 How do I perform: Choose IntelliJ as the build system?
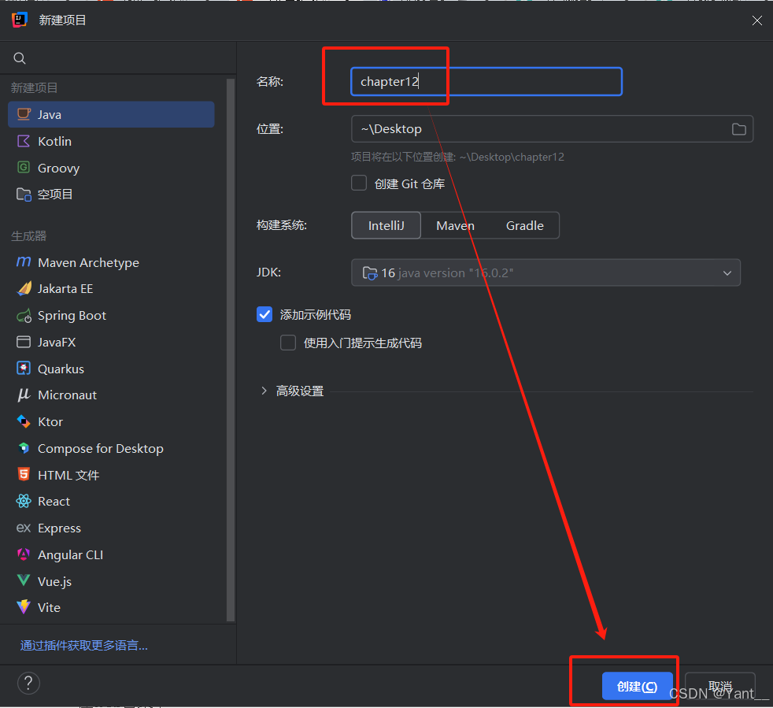tap(386, 225)
